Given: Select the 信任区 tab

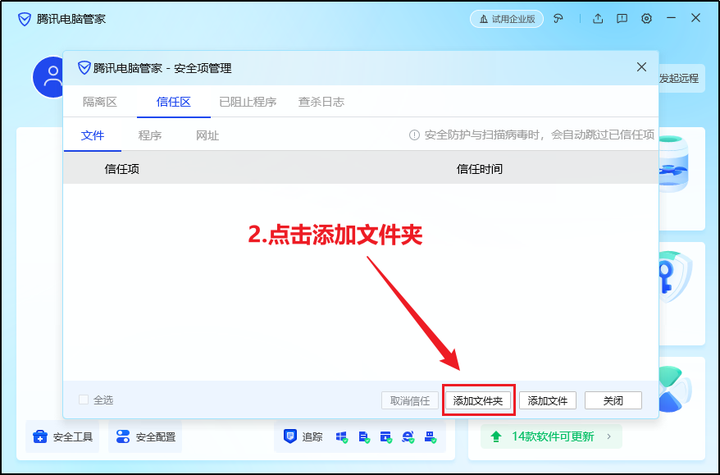Looking at the screenshot, I should click(x=174, y=102).
